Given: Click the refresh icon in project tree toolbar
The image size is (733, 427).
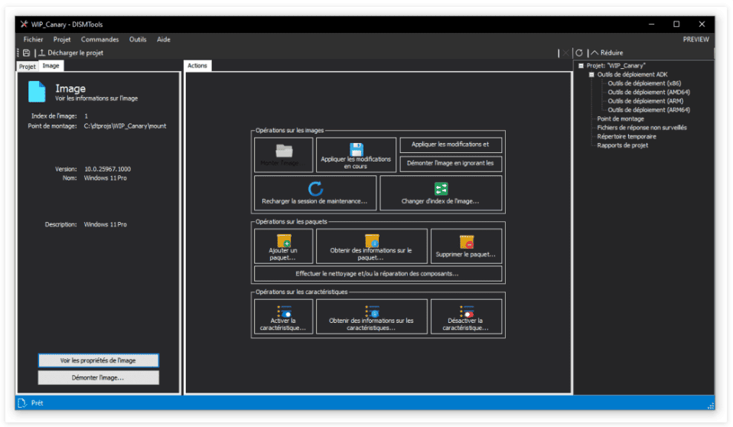Looking at the screenshot, I should (578, 53).
